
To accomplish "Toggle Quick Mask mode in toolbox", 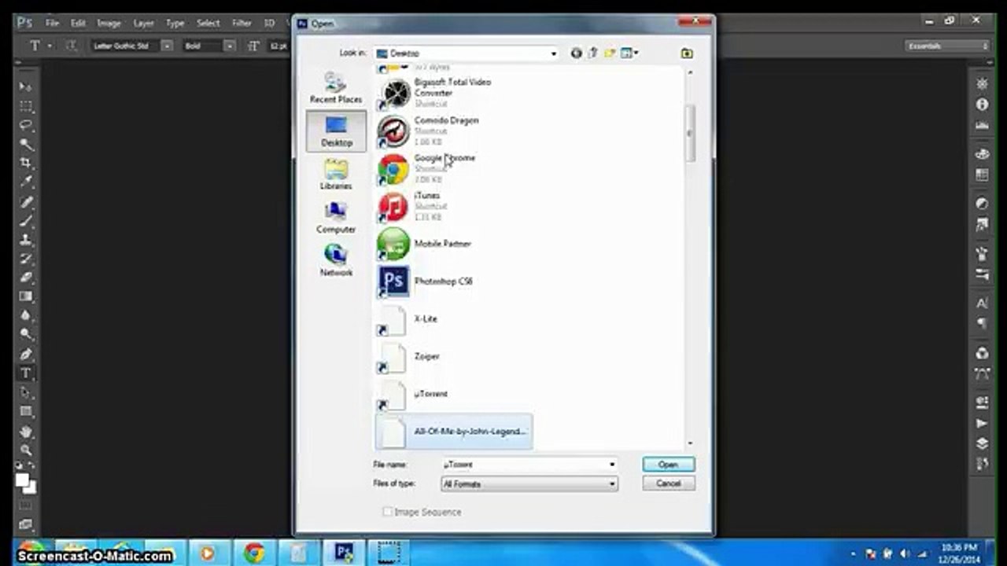I will click(26, 505).
